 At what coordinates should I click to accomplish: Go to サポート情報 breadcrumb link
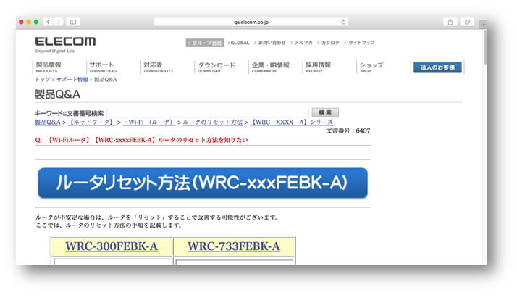72,80
